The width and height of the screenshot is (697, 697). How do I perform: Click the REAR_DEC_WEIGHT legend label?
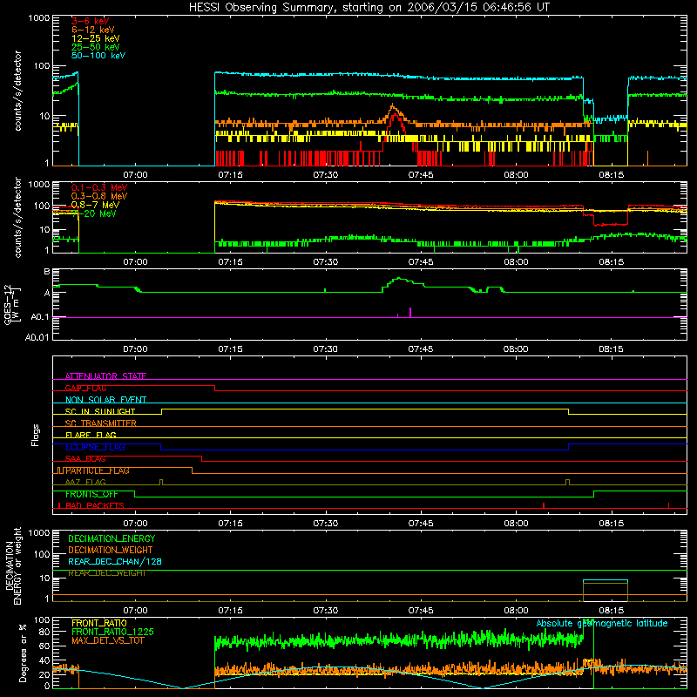tap(107, 573)
